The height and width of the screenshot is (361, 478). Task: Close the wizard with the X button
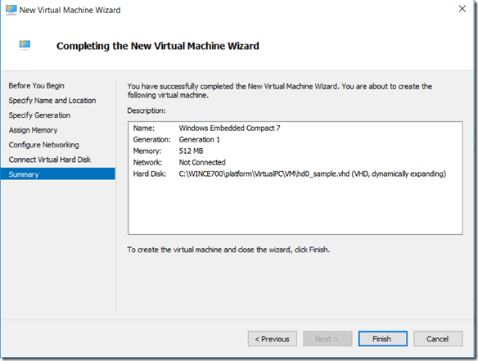point(462,9)
